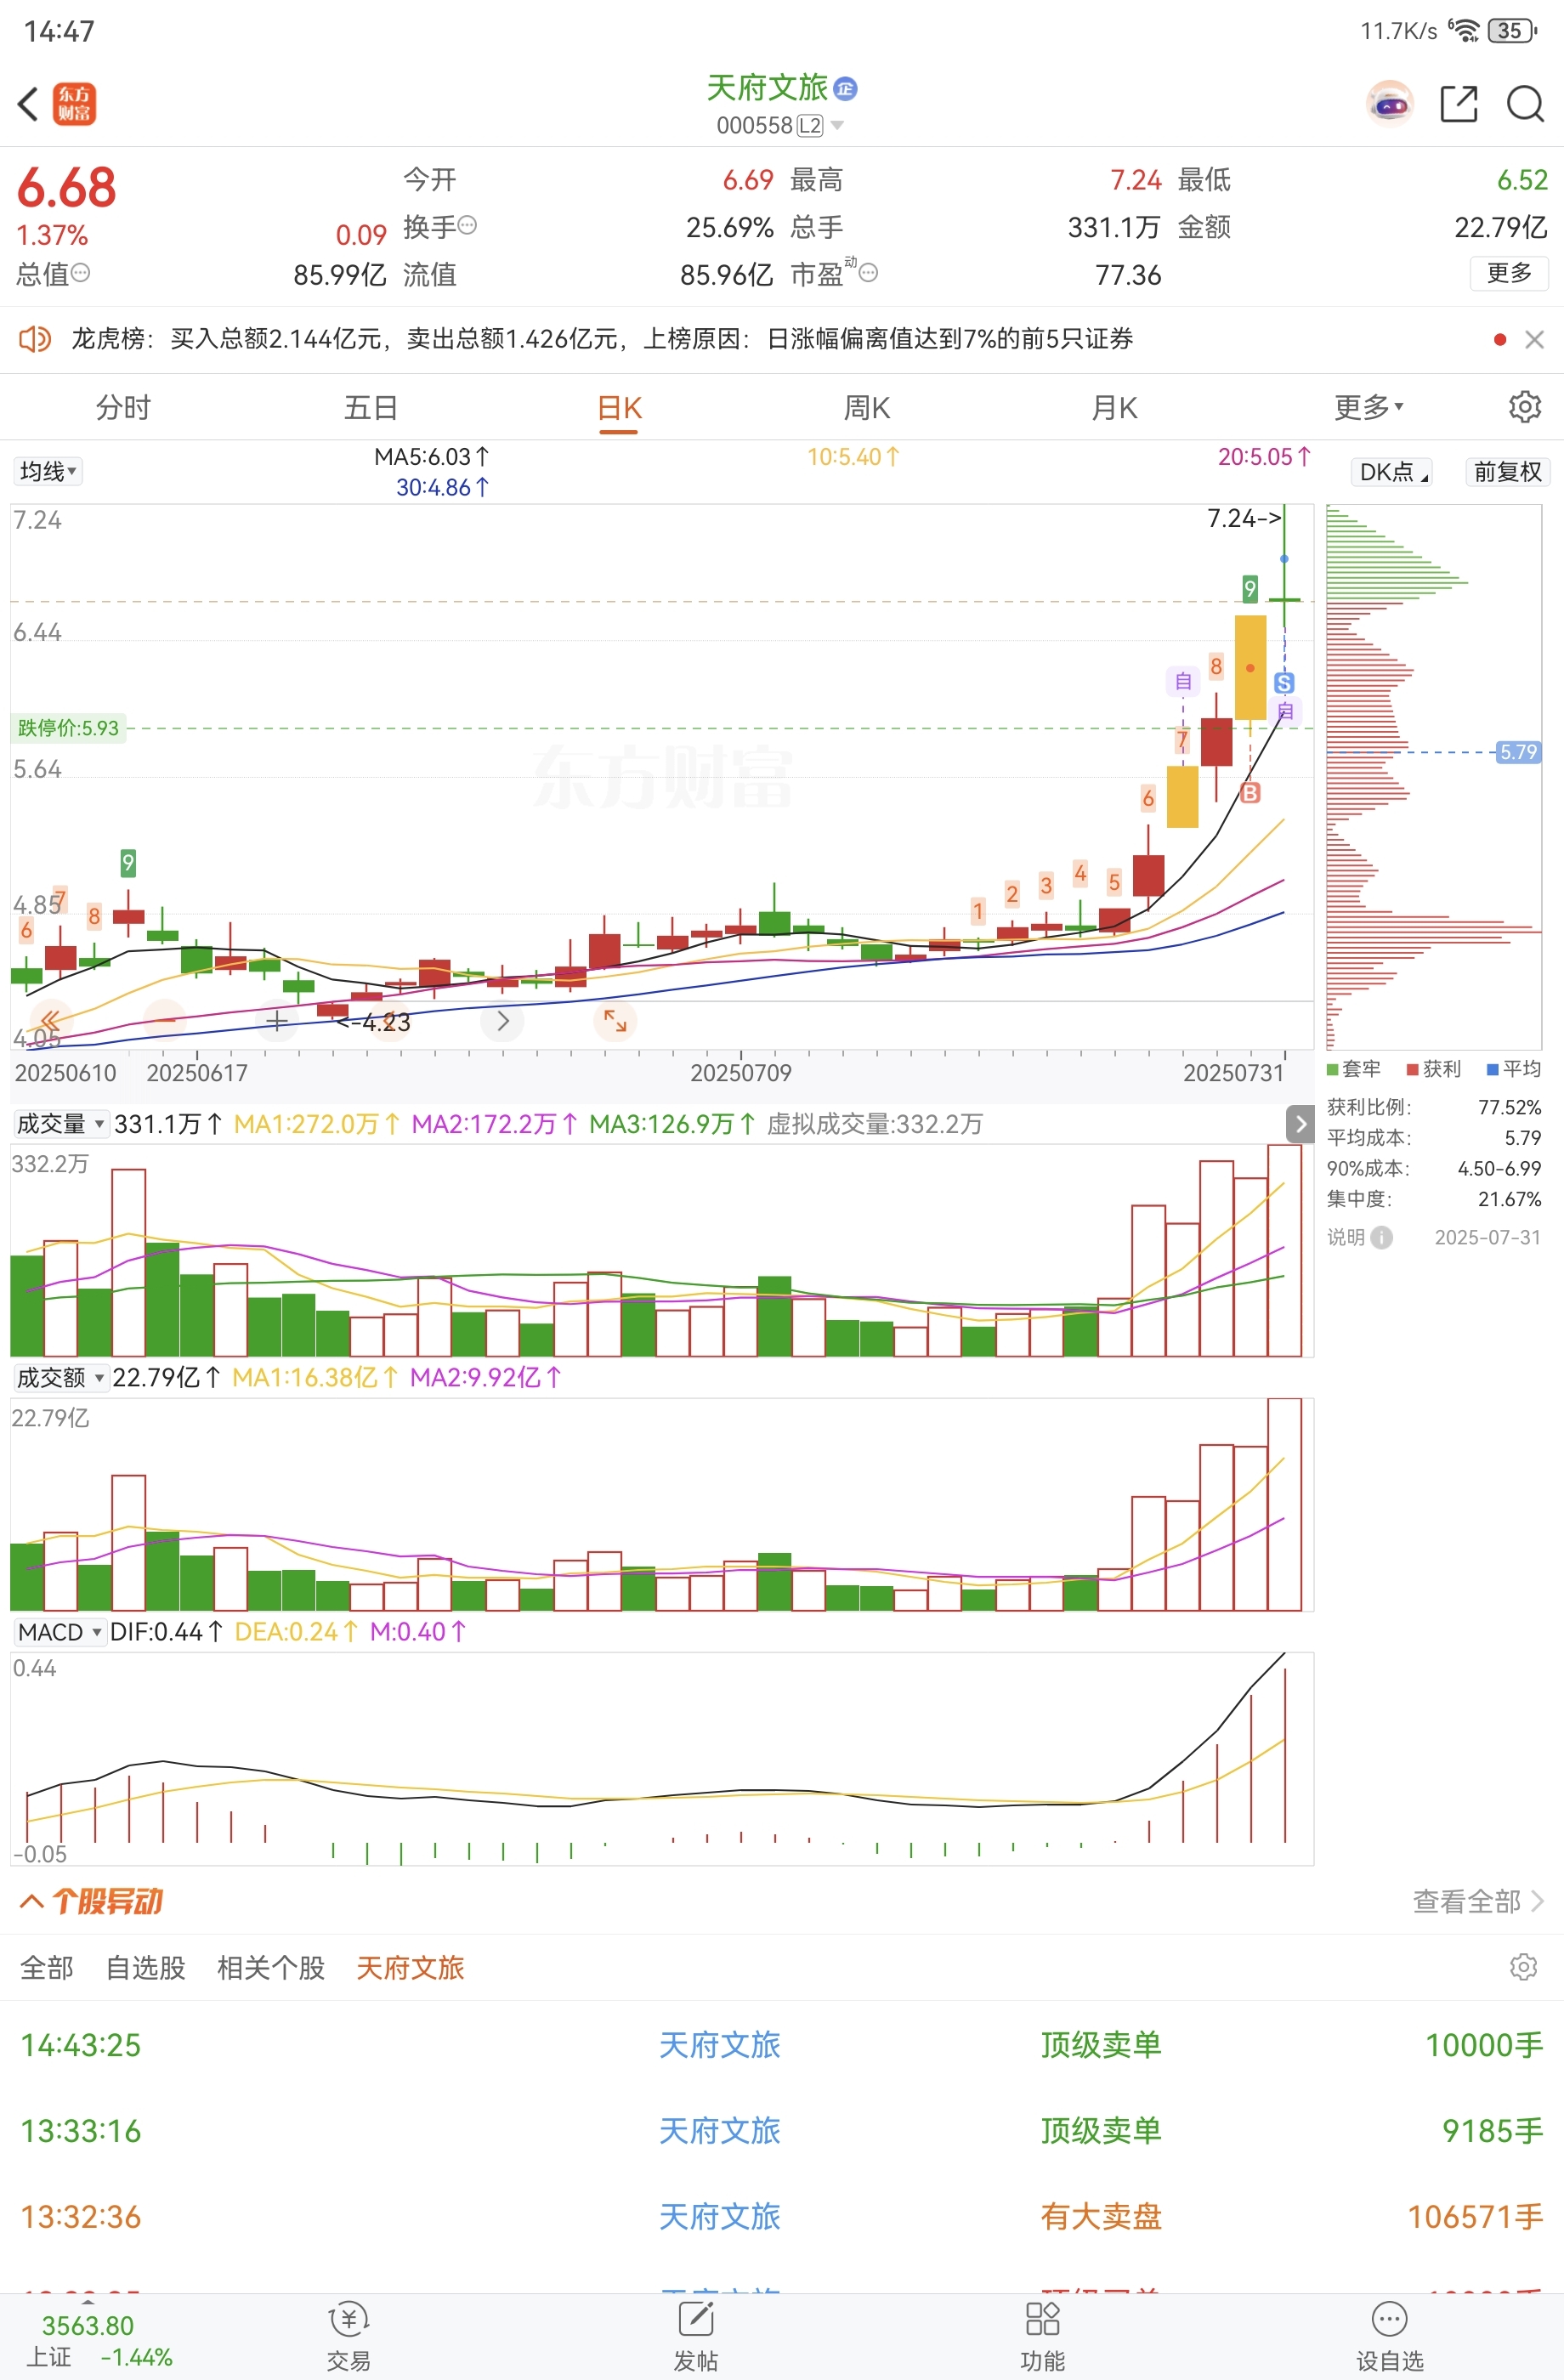The image size is (1564, 2380).
Task: Tap the 龙虎榜 notice text
Action: 601,340
